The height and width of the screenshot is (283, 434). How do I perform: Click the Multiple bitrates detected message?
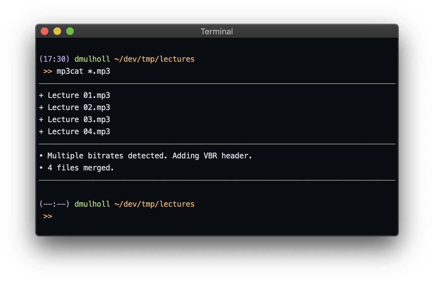click(x=150, y=156)
